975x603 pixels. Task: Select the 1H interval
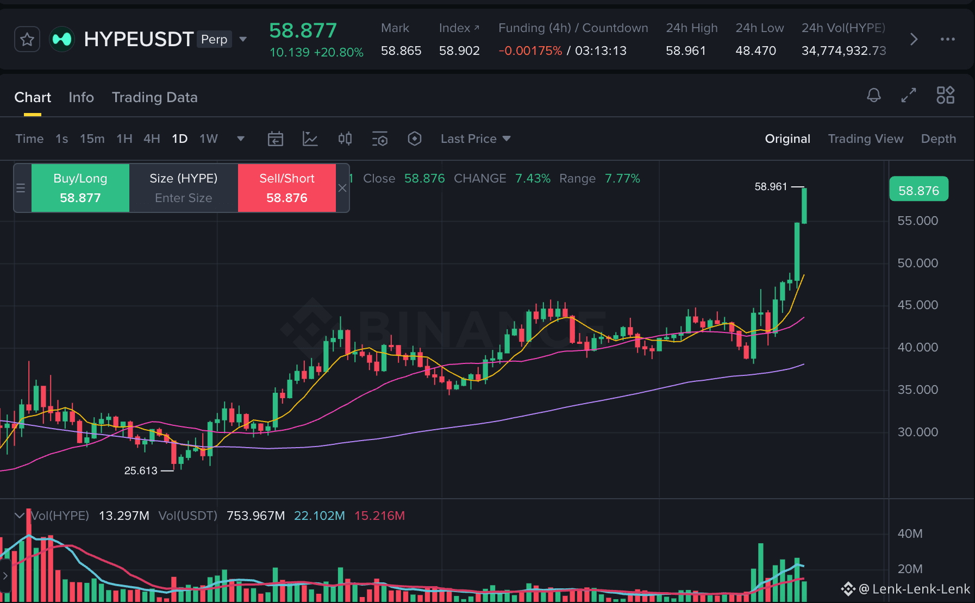124,139
